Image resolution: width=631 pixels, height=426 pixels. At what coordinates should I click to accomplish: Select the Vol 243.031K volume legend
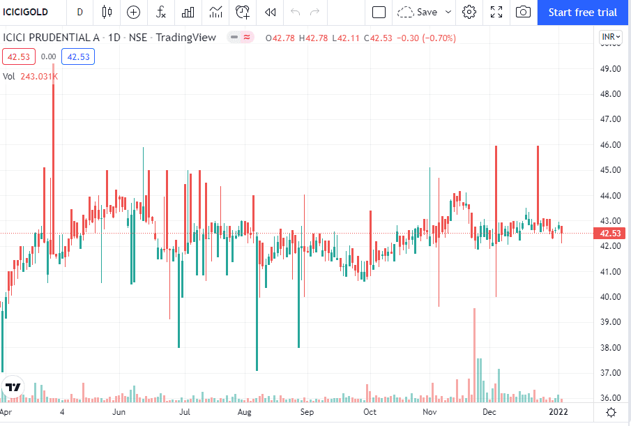(x=30, y=77)
